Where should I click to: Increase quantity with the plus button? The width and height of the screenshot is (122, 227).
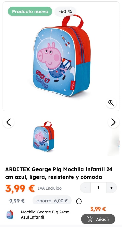(x=111, y=188)
